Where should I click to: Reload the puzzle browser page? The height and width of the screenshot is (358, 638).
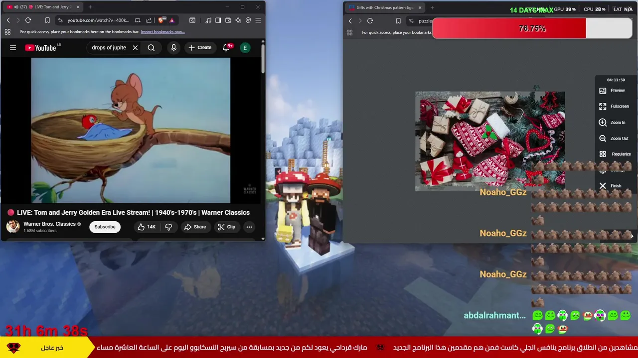pyautogui.click(x=370, y=21)
